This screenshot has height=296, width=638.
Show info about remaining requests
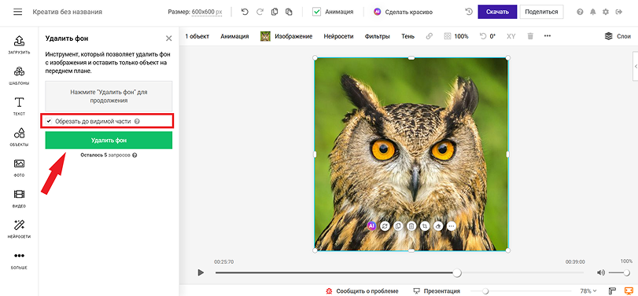(x=135, y=155)
